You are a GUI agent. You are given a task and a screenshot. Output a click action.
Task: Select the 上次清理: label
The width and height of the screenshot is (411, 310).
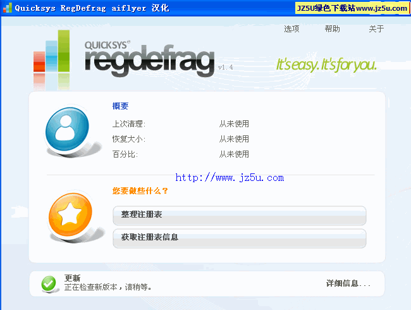point(129,123)
